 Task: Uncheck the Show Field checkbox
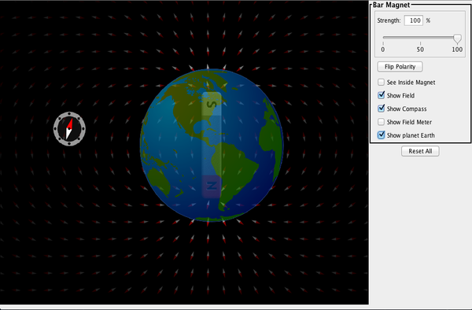pyautogui.click(x=381, y=95)
